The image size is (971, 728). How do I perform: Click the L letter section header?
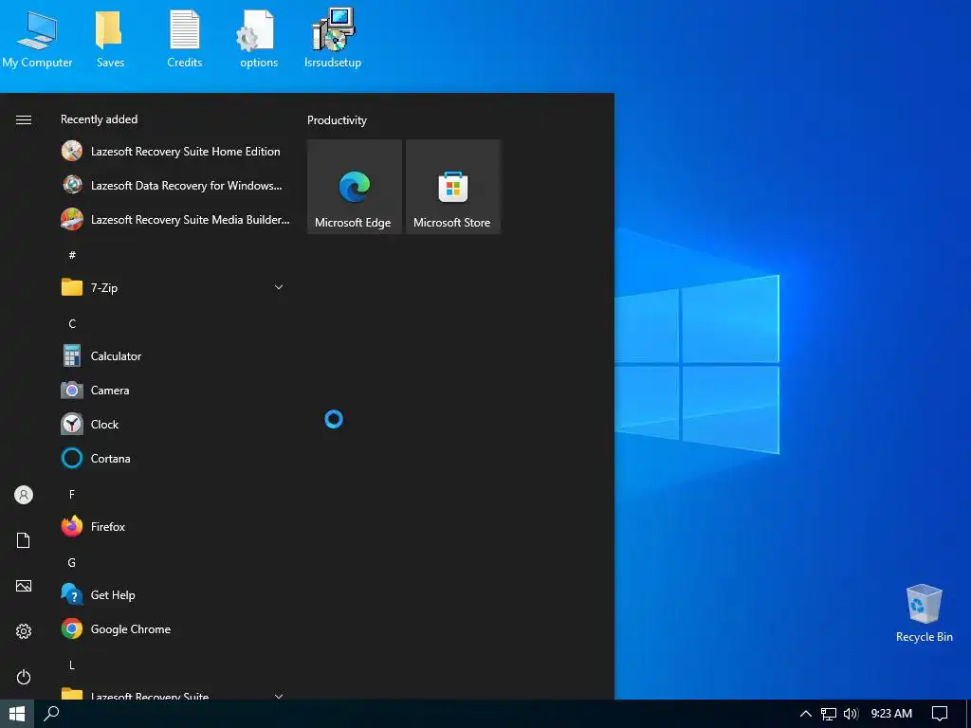pos(72,664)
